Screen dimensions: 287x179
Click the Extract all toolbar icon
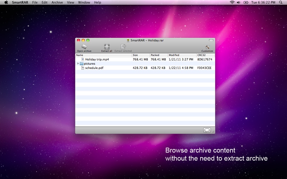point(107,47)
